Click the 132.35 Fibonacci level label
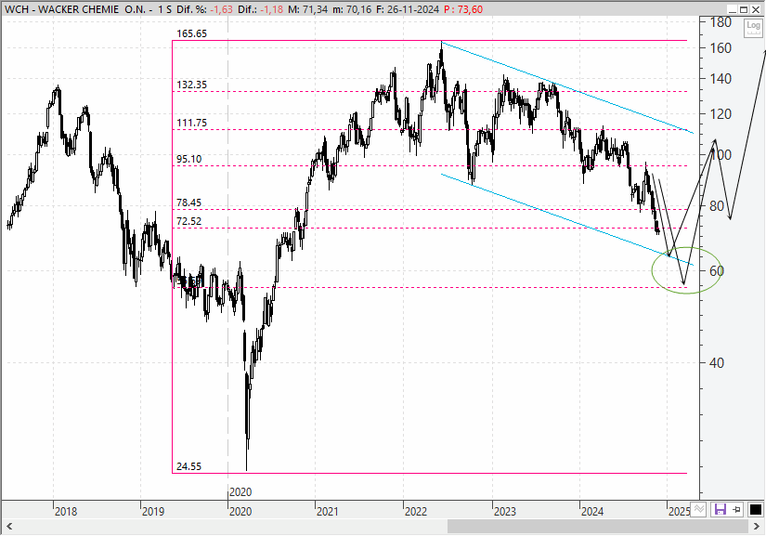This screenshot has width=766, height=536. click(x=191, y=85)
